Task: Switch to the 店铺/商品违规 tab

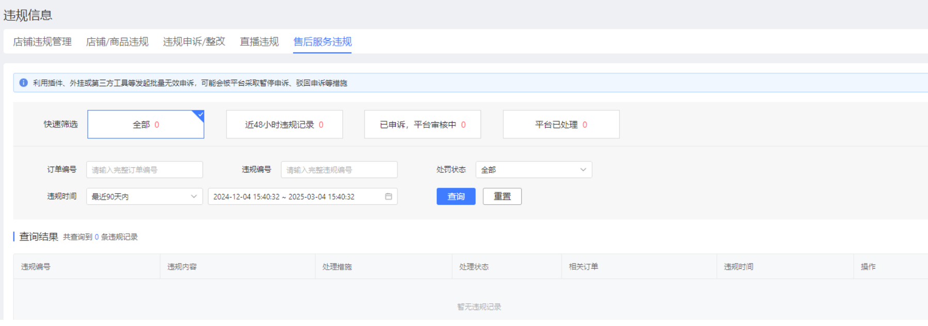Action: [x=117, y=42]
